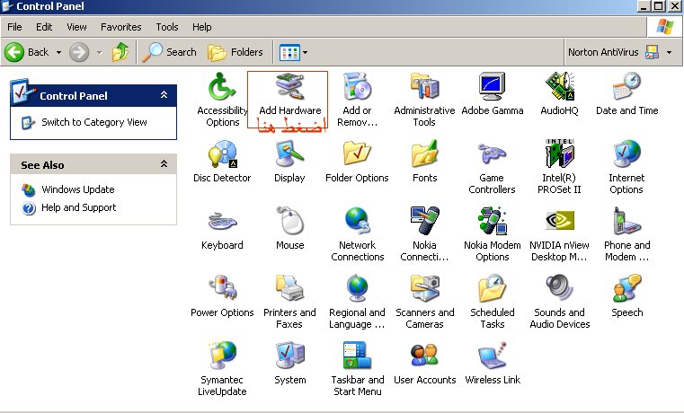Collapse the Control Panel side section
This screenshot has width=684, height=413.
164,94
